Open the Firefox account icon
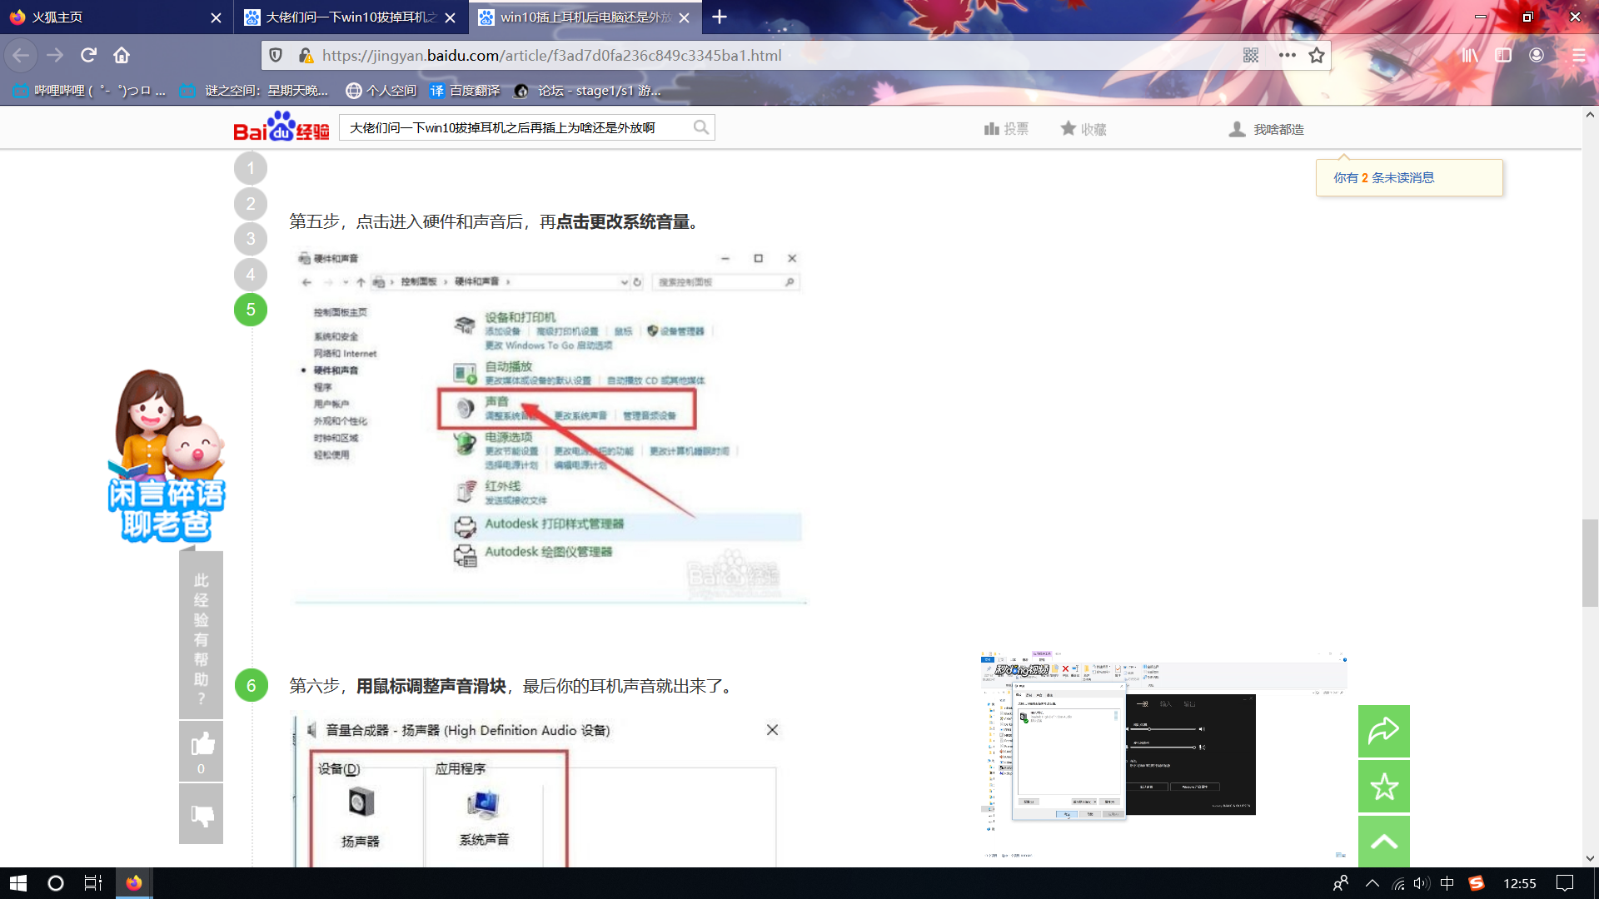 [1537, 55]
